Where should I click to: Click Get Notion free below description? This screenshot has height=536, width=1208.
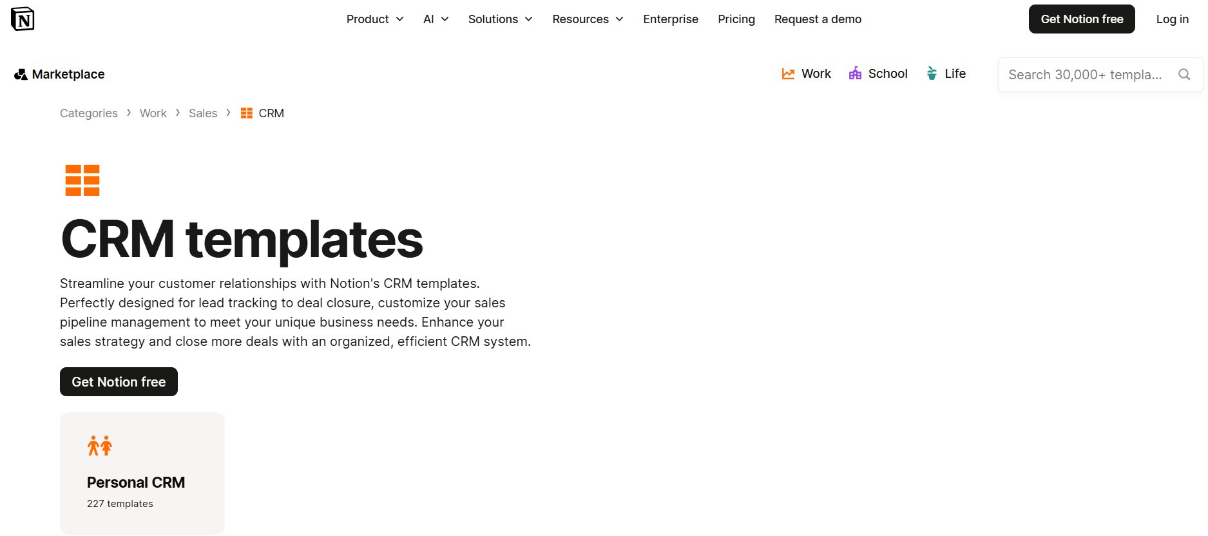click(119, 382)
